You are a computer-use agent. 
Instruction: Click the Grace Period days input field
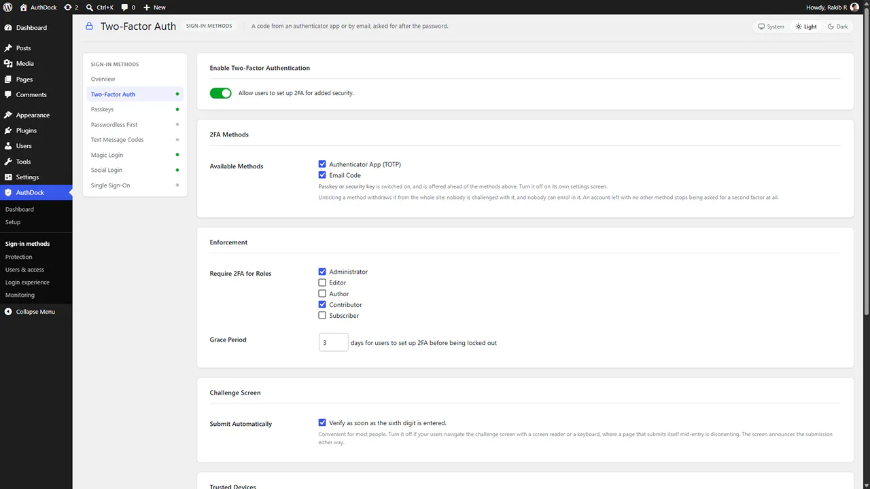(333, 342)
